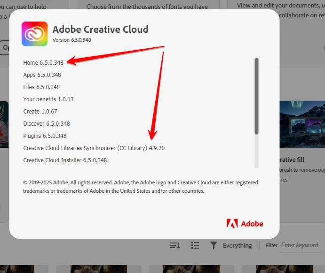Select the 'Plugins 6.5.0.348' line
325x273 pixels.
45,136
